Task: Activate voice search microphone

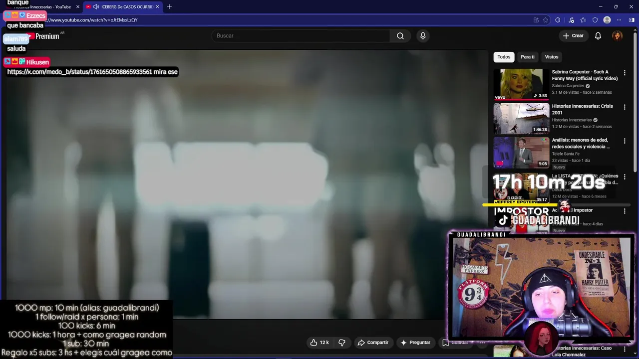Action: coord(423,36)
